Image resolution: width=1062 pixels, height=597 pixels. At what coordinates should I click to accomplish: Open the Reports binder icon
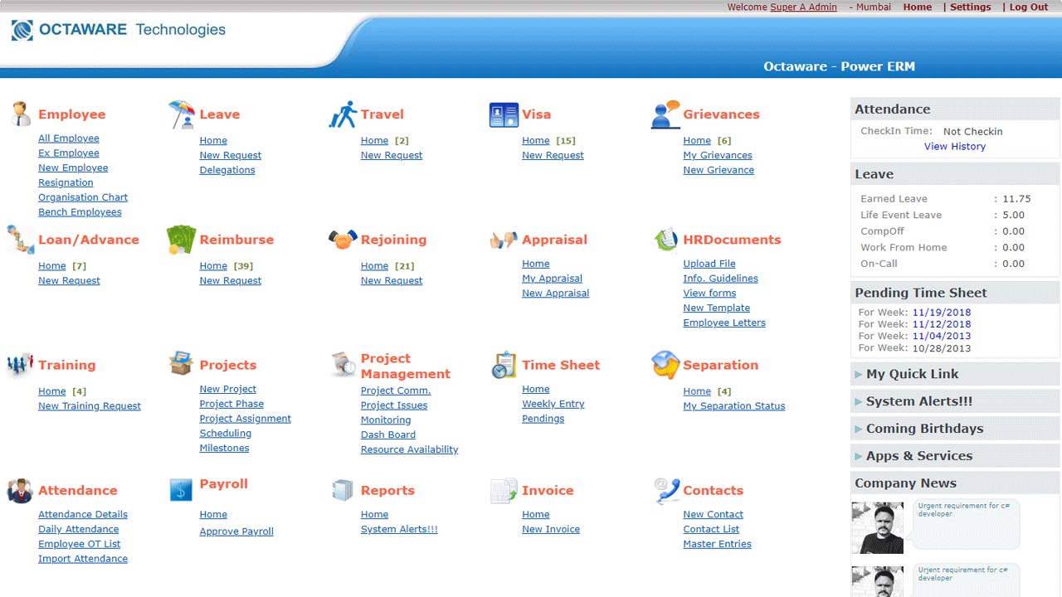[343, 490]
